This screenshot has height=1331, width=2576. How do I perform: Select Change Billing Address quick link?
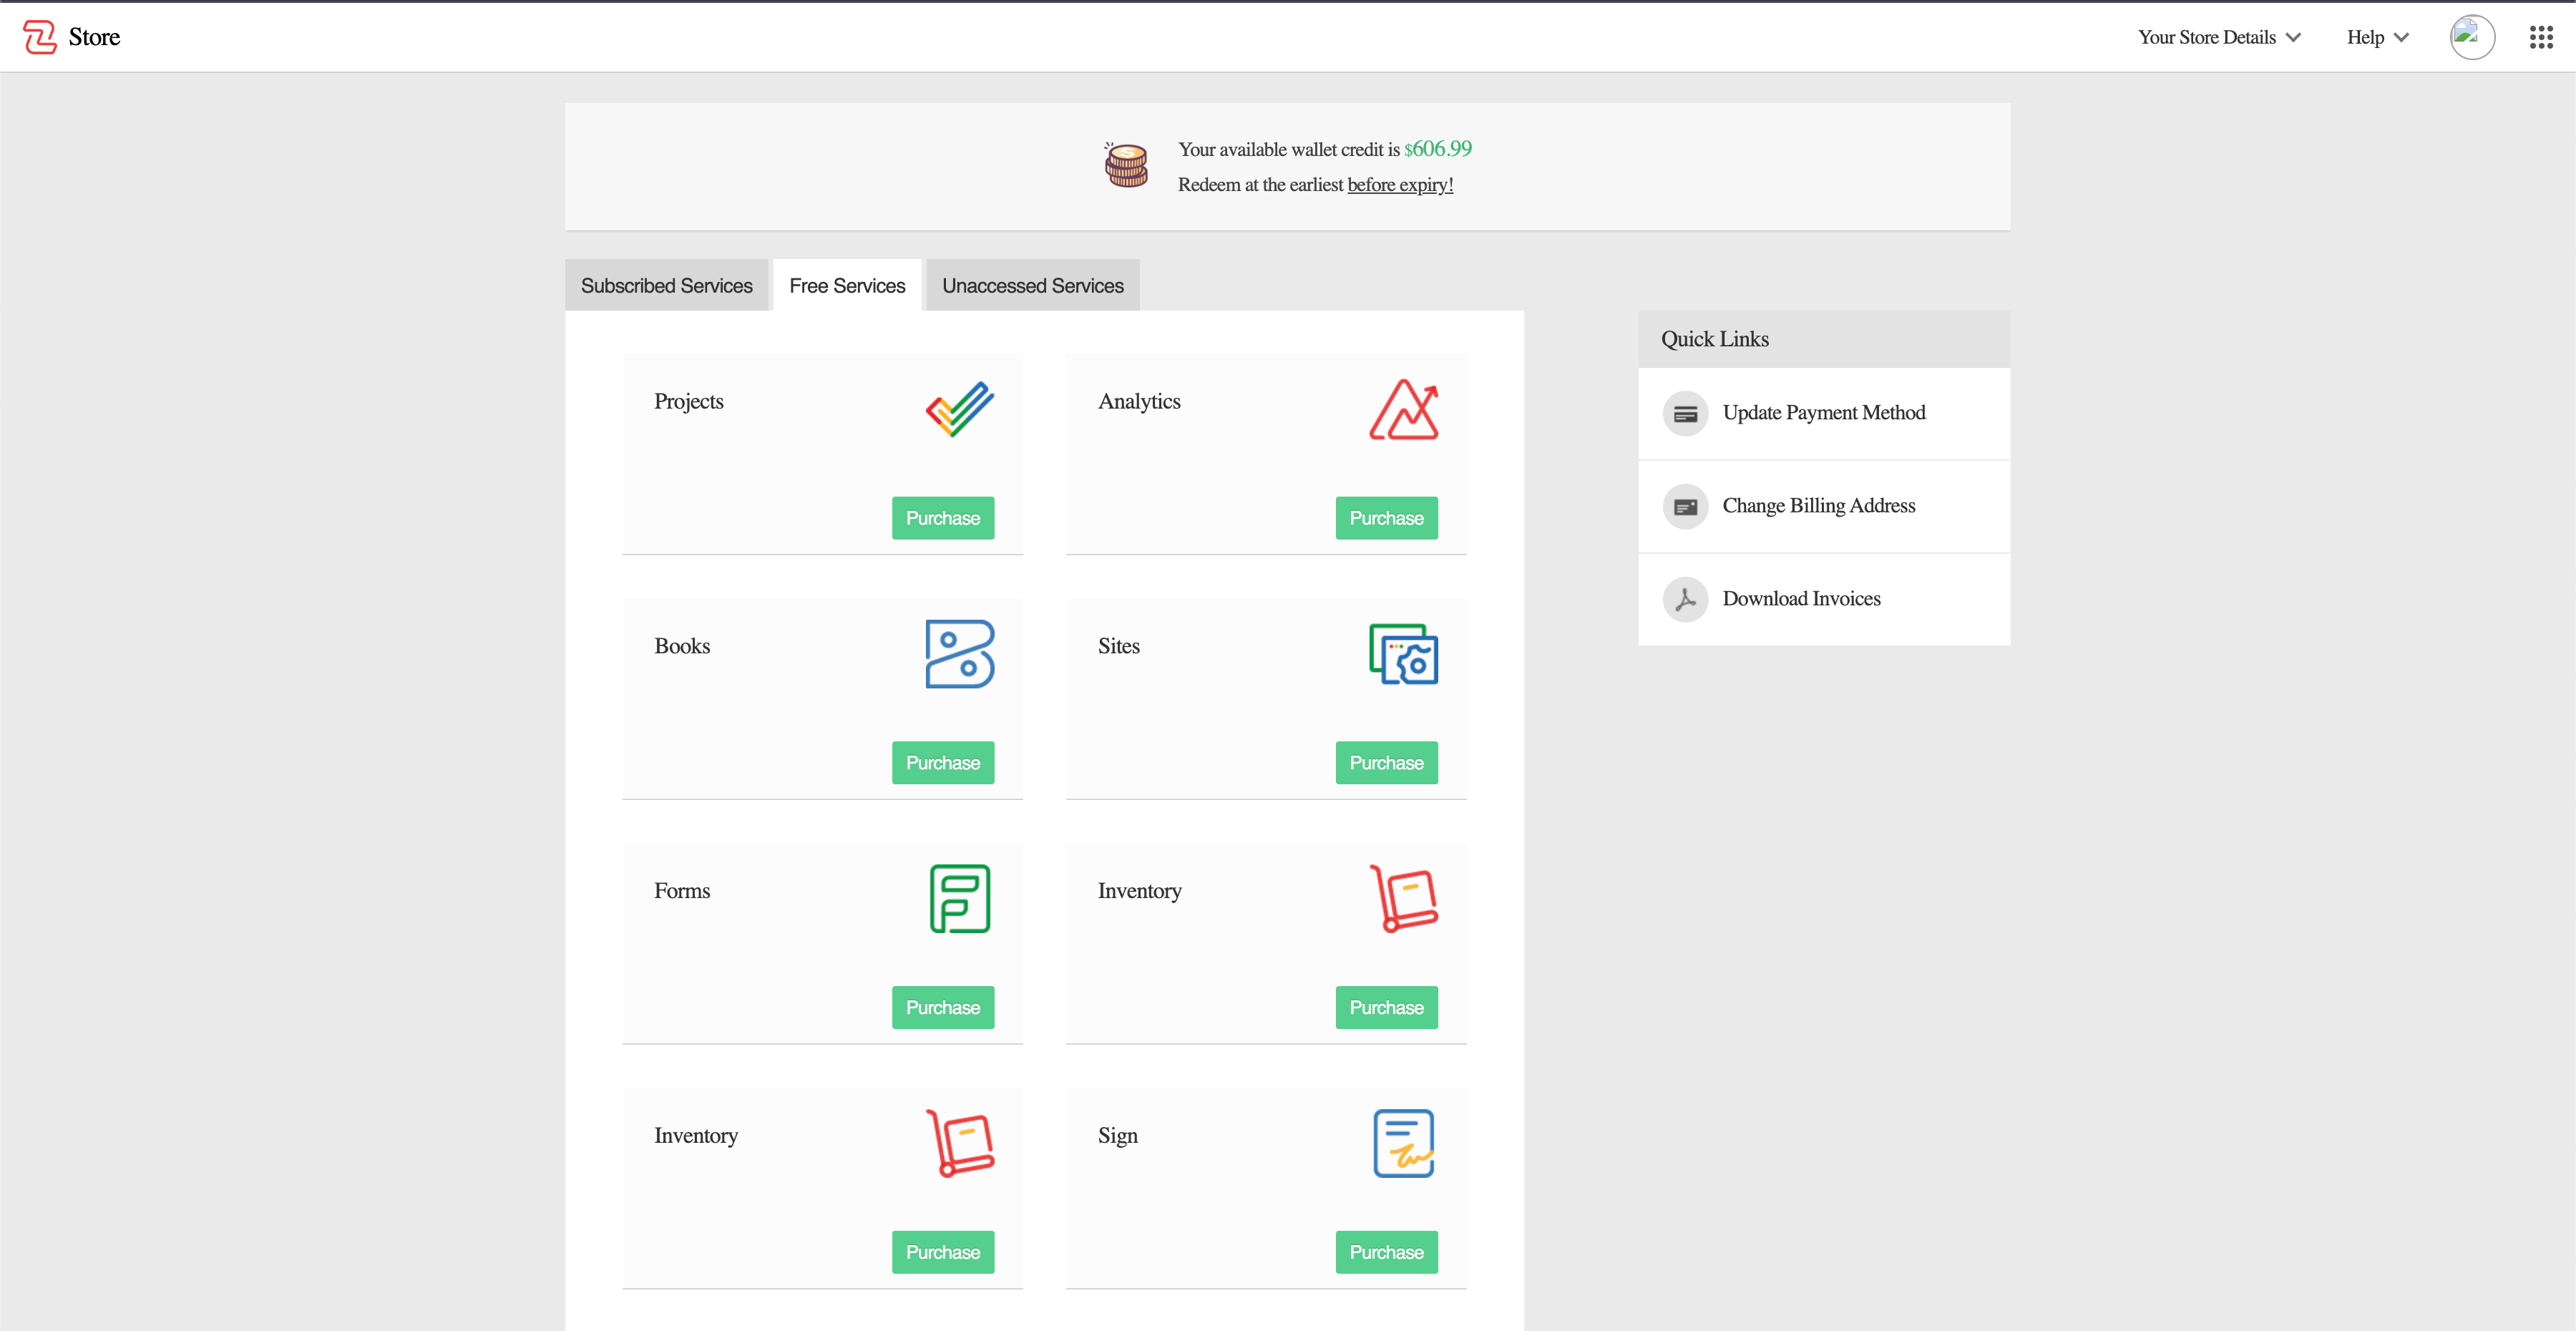pos(1818,506)
